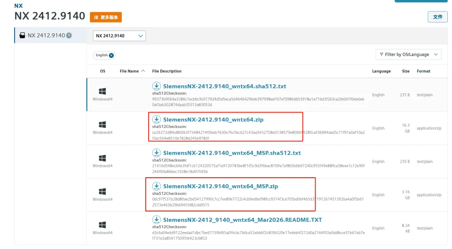Click download icon for Mar2026.README.TXT file
The height and width of the screenshot is (249, 452).
pyautogui.click(x=157, y=219)
